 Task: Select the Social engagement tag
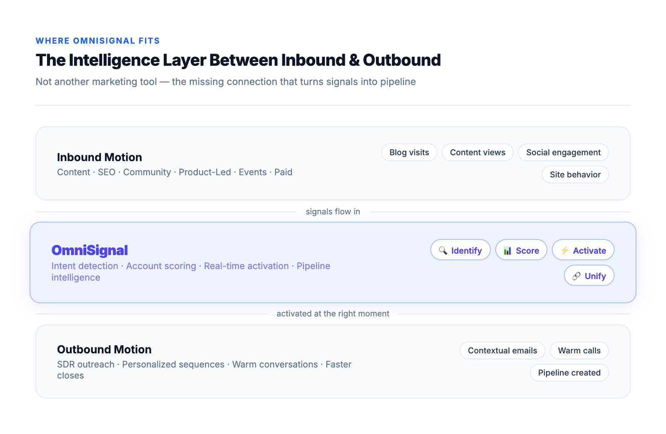coord(563,152)
